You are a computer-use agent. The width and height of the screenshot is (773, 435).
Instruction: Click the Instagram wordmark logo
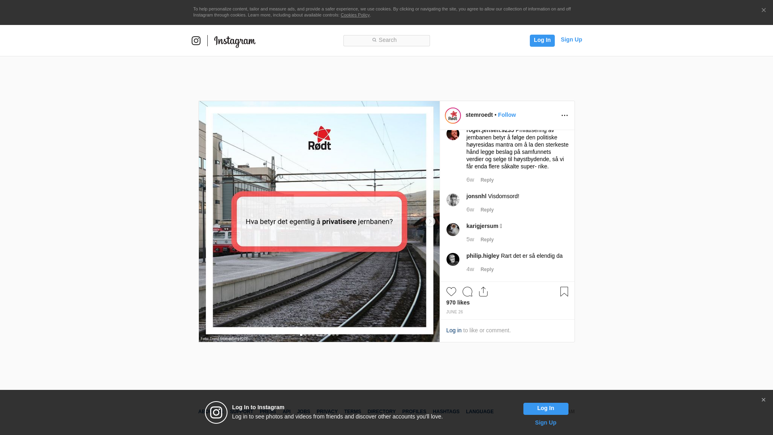(235, 41)
